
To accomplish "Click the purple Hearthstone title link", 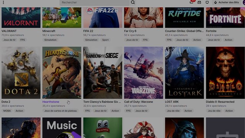I will coord(51,102).
